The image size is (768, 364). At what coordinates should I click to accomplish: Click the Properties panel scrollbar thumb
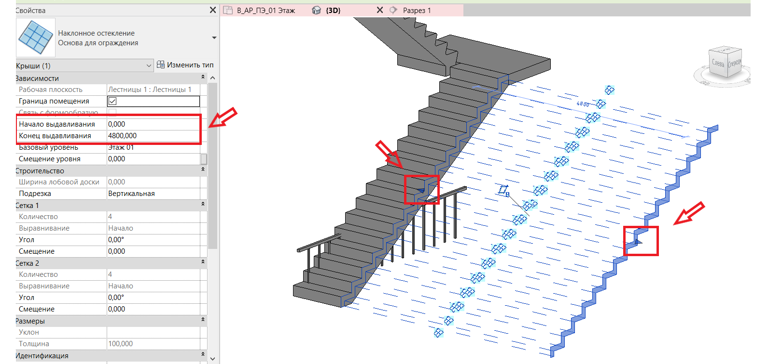coord(213,166)
